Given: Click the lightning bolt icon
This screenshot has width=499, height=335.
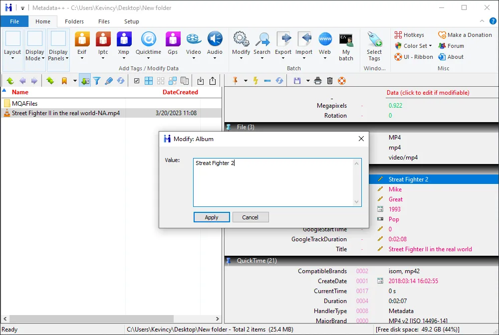Looking at the screenshot, I should (256, 81).
